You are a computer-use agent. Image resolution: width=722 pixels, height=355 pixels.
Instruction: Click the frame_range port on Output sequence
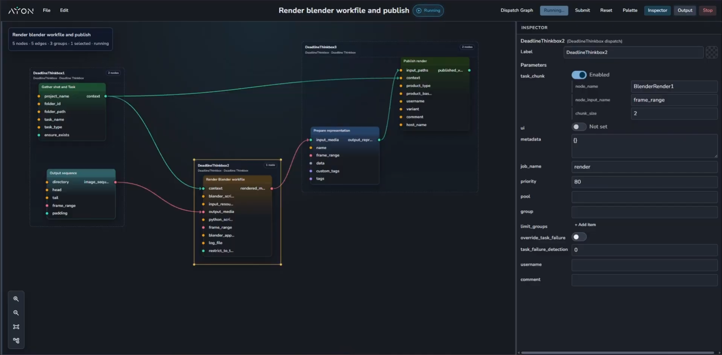(x=47, y=205)
